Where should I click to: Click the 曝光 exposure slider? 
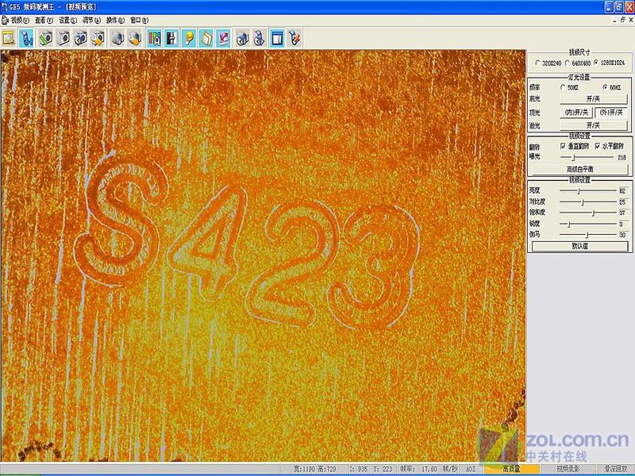point(587,157)
